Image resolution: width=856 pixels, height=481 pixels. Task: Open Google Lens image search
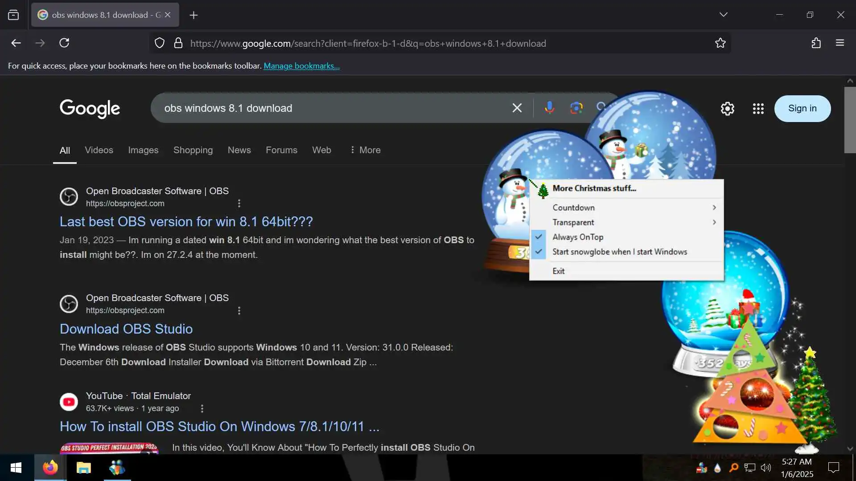[576, 108]
